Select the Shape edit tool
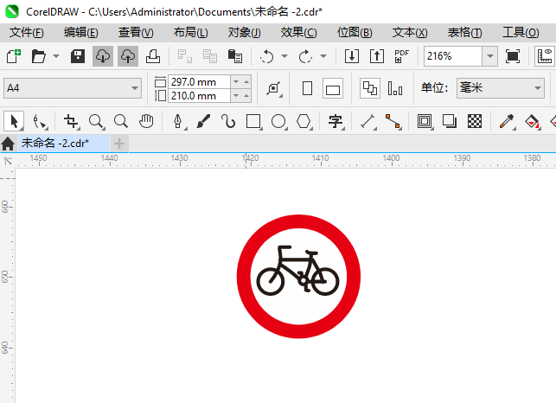Image resolution: width=556 pixels, height=403 pixels. (40, 121)
